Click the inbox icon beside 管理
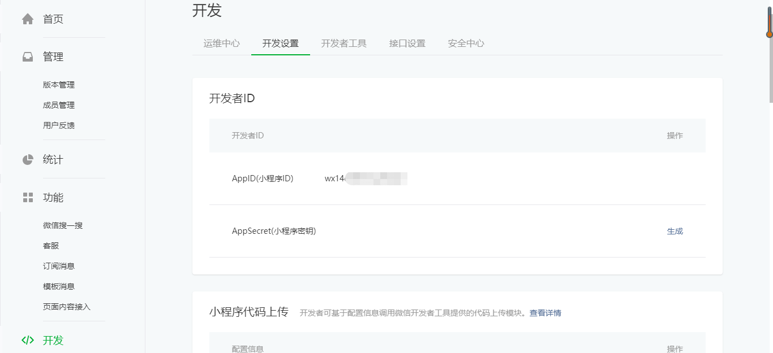The height and width of the screenshot is (353, 773). click(28, 57)
